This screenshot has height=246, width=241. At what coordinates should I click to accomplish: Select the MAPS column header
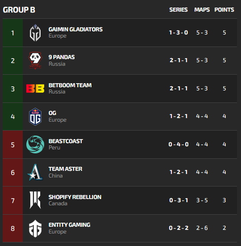click(x=202, y=10)
